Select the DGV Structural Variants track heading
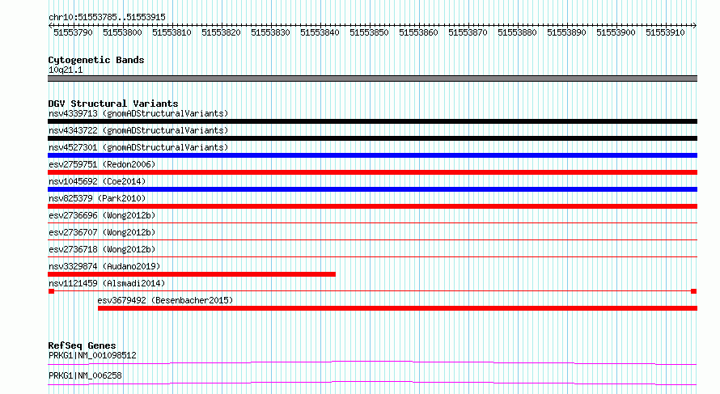Screen dimensions: 720x394 point(113,104)
